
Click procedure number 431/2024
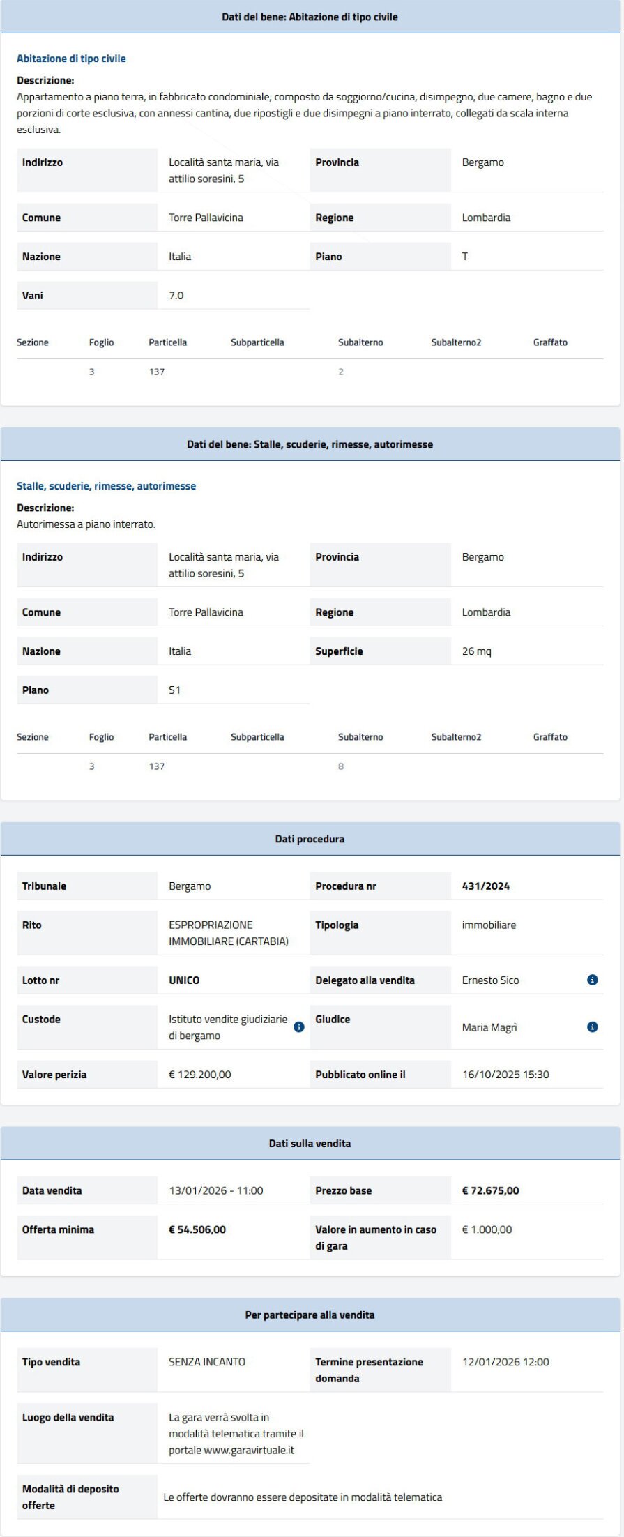pyautogui.click(x=485, y=886)
